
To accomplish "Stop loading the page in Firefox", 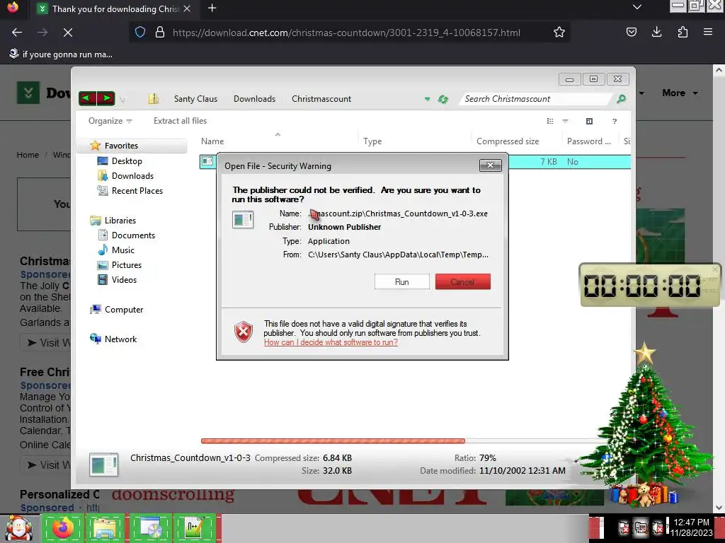I will pyautogui.click(x=67, y=33).
